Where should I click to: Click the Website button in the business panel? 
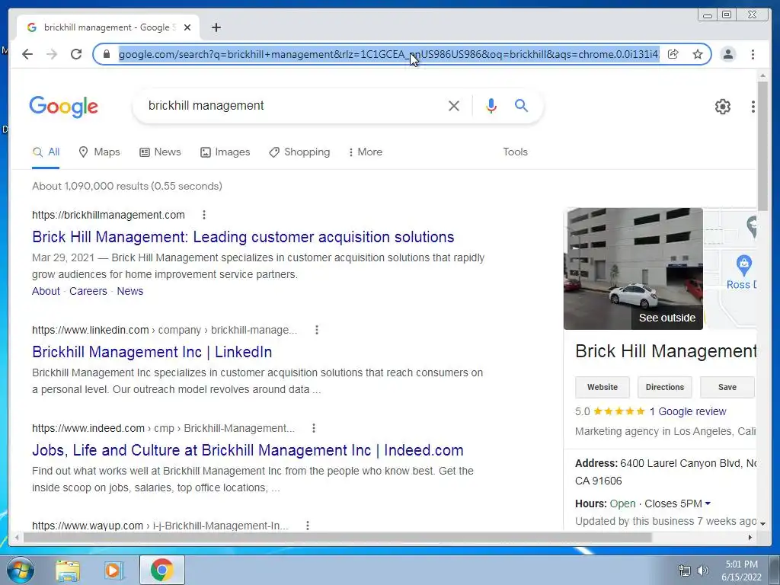(603, 387)
